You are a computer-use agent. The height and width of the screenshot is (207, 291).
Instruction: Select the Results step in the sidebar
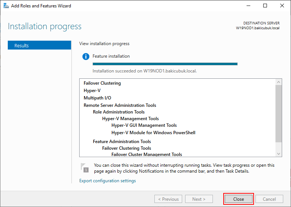(x=39, y=45)
